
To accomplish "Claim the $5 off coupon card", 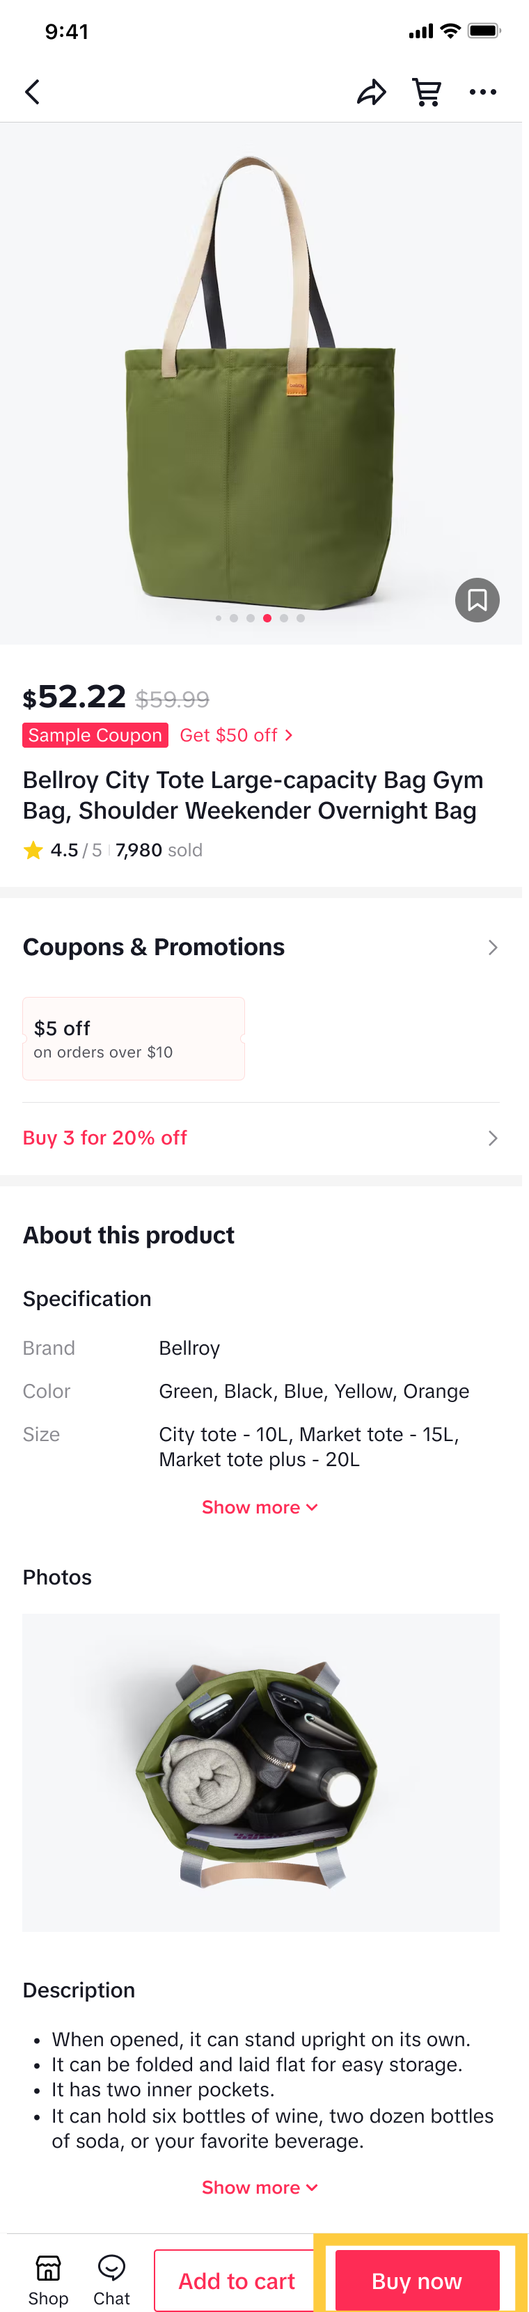I will (x=134, y=1039).
